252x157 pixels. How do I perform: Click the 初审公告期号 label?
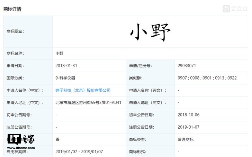(x=19, y=115)
